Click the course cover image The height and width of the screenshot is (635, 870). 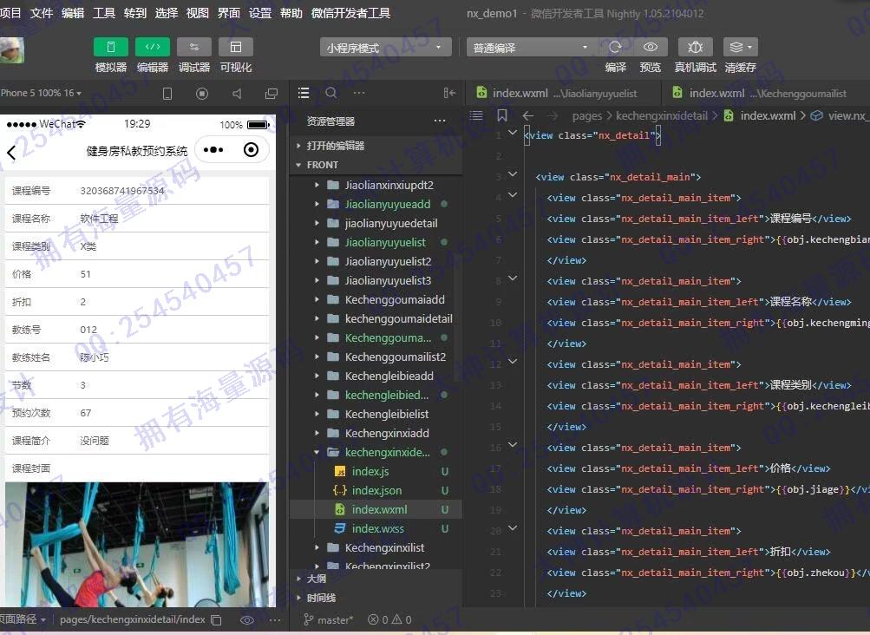[136, 544]
